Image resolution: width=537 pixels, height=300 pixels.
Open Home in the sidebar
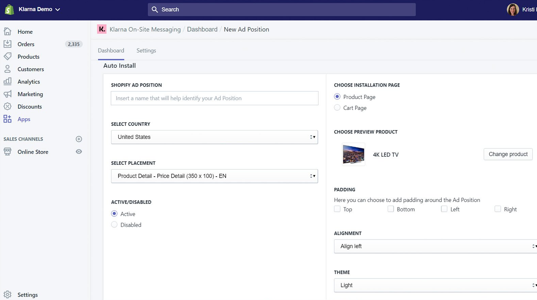coord(25,32)
